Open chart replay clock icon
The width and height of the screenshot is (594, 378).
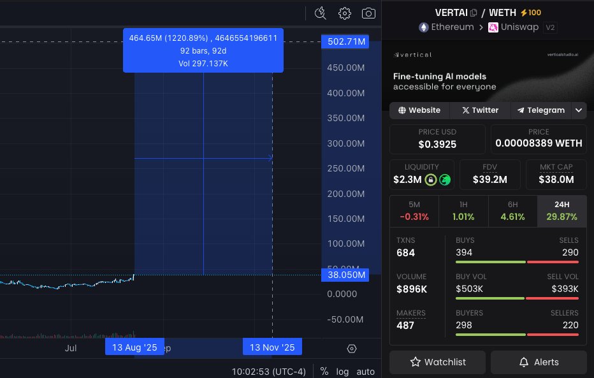321,13
